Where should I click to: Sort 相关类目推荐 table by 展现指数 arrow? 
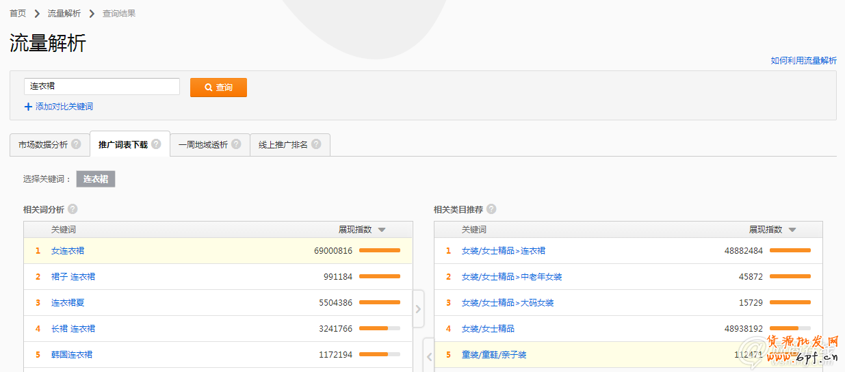[792, 230]
